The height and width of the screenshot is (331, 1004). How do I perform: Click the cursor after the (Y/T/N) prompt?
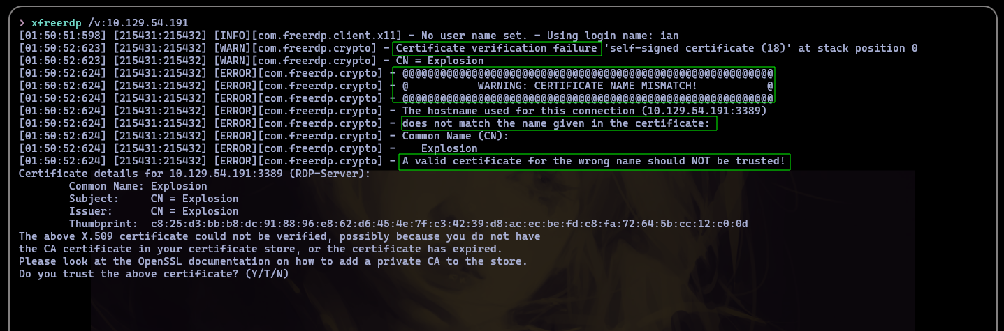296,274
